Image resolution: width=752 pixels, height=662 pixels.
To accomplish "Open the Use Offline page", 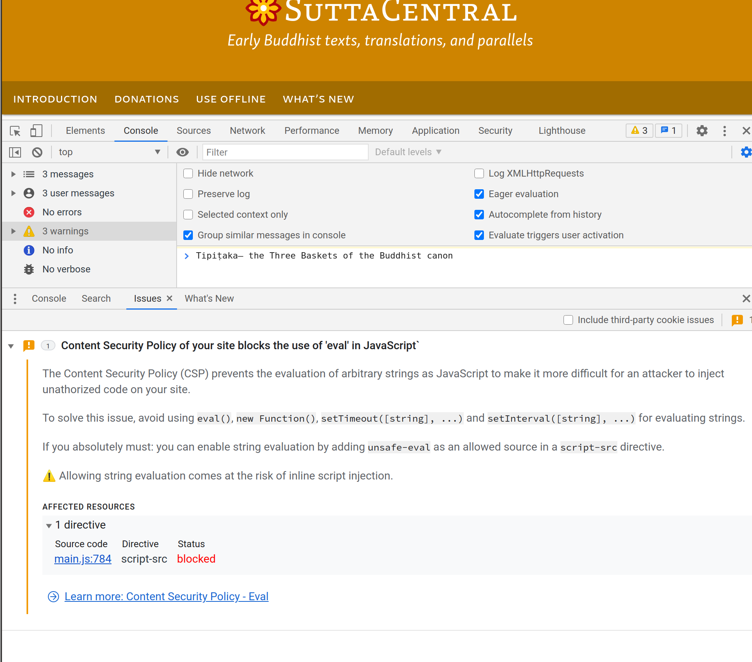I will point(231,99).
